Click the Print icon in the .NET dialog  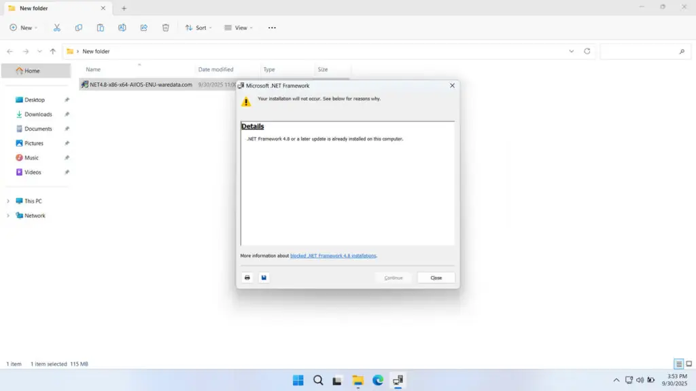247,277
